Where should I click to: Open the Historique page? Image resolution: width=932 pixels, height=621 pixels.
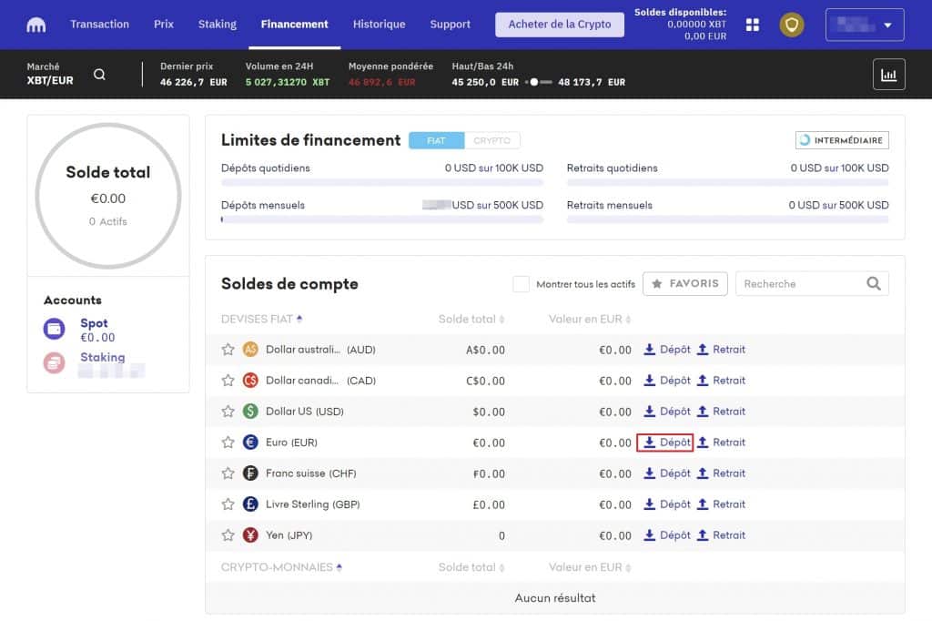tap(379, 25)
